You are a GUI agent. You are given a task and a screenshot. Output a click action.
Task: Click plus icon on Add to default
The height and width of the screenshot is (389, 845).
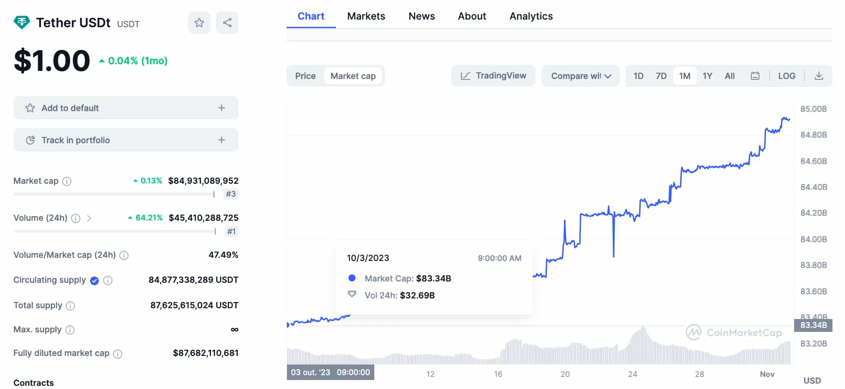pos(221,108)
